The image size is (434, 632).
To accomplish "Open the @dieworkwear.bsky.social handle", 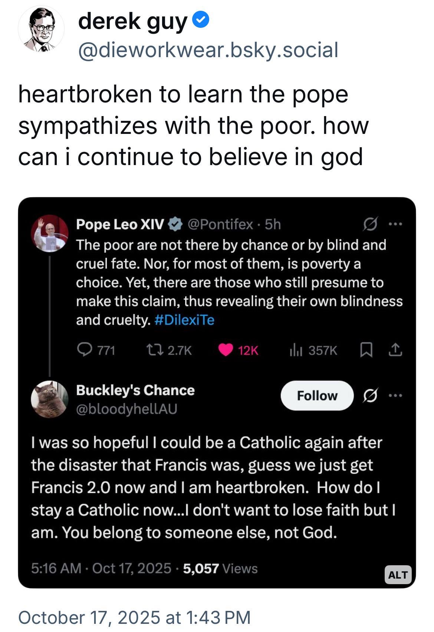I will click(208, 50).
